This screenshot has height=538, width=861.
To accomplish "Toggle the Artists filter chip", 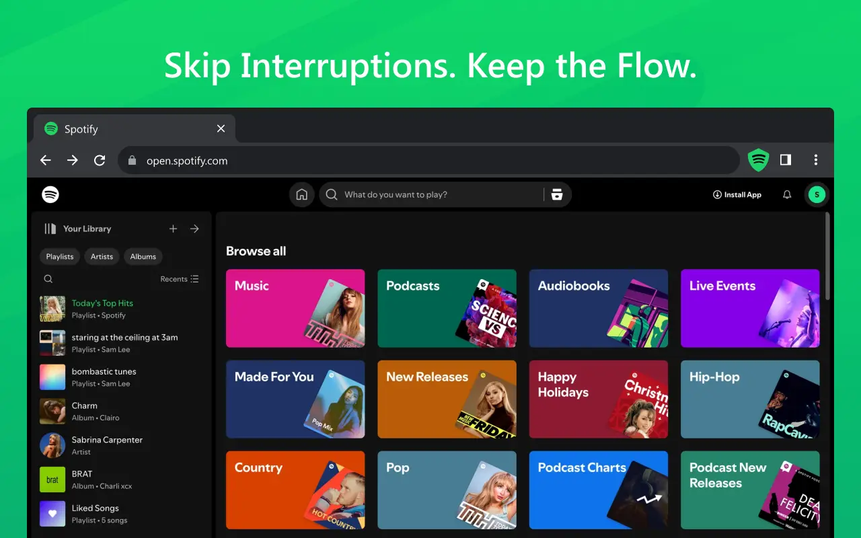I will point(102,256).
